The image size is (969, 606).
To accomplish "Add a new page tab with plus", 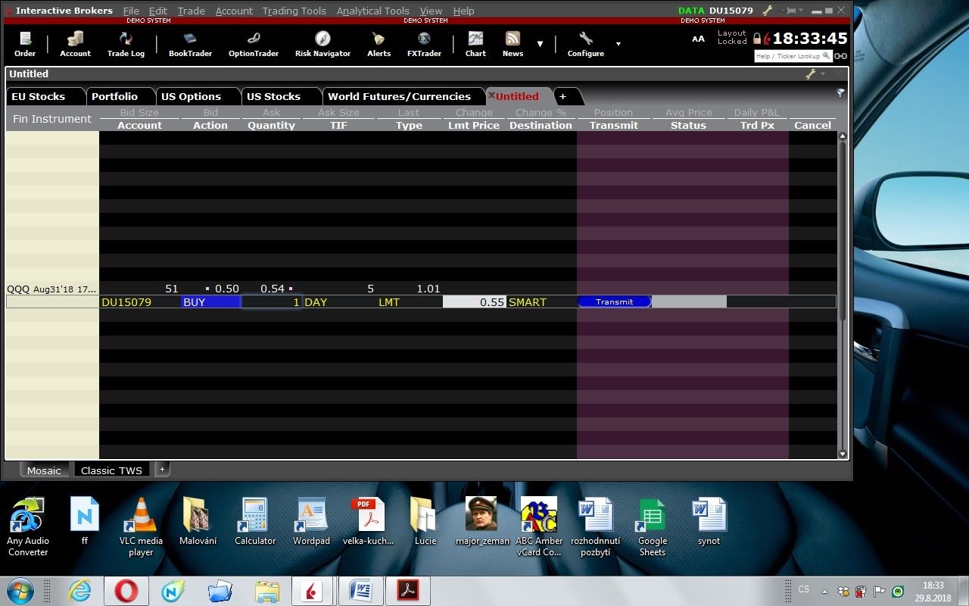I will [563, 96].
